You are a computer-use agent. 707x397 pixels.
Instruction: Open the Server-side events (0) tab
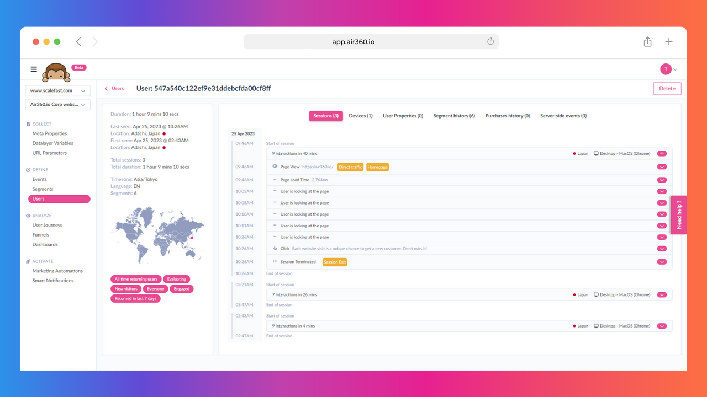(x=563, y=116)
